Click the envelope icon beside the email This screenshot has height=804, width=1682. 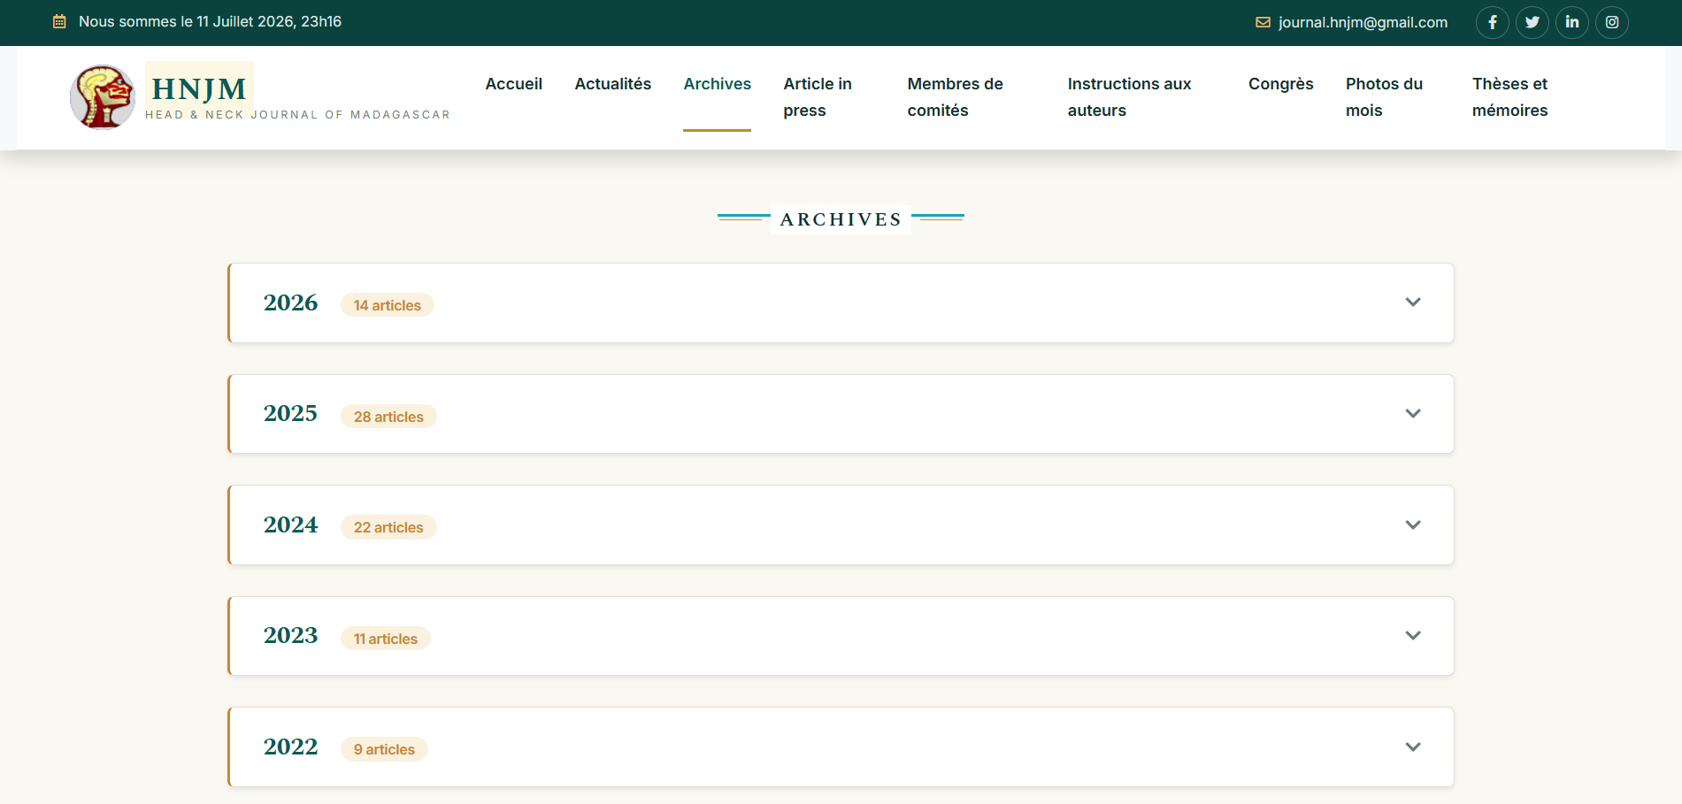click(1263, 22)
